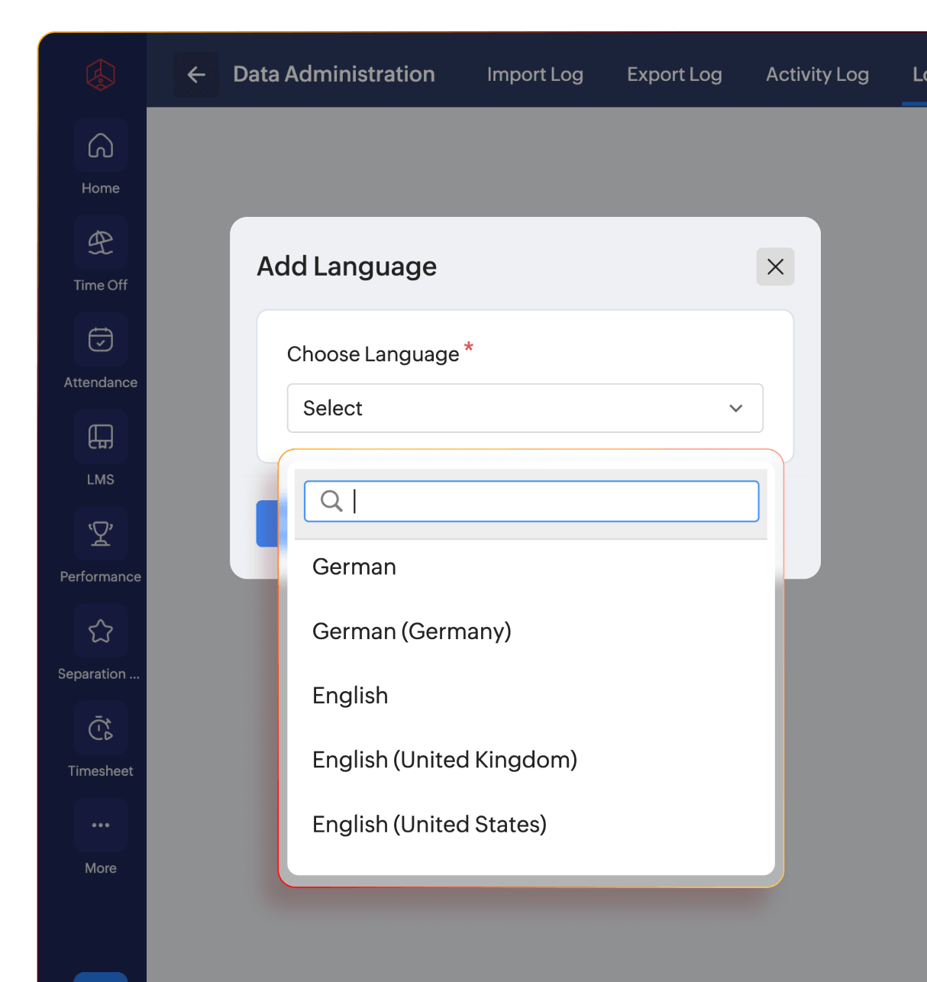
Task: Choose English (United Kingdom) from the list
Action: (x=444, y=759)
